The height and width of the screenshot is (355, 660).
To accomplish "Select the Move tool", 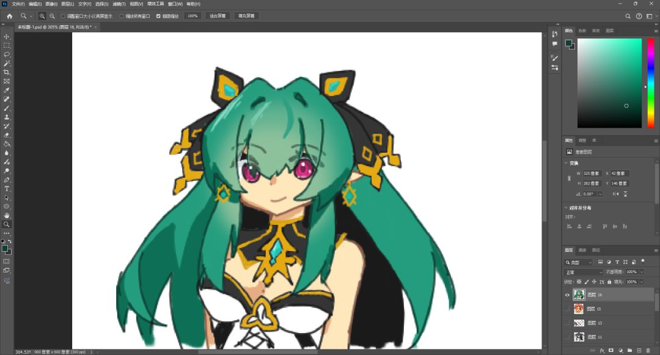I will 6,37.
